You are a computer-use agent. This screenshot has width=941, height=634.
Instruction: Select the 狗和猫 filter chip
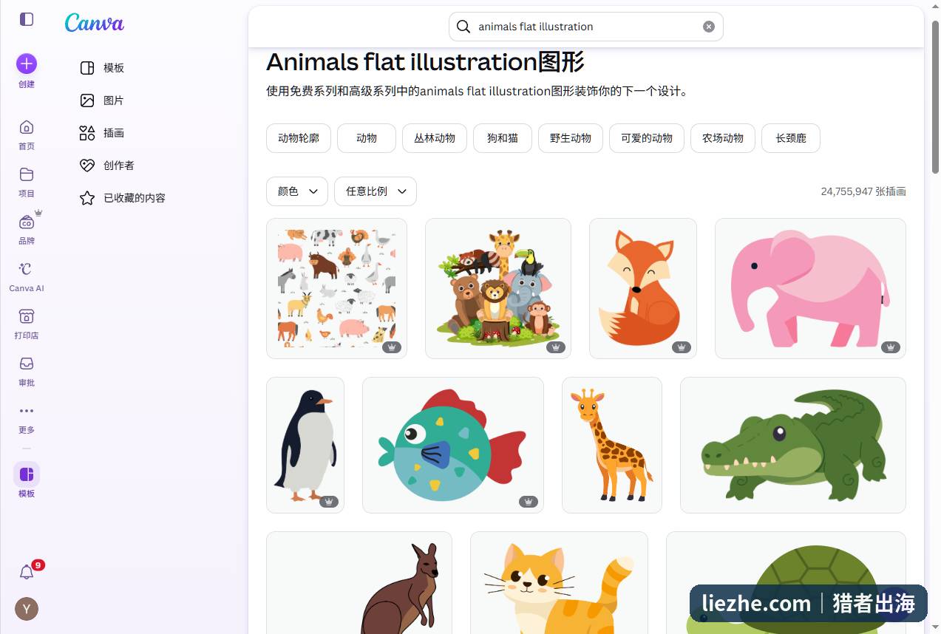point(503,138)
